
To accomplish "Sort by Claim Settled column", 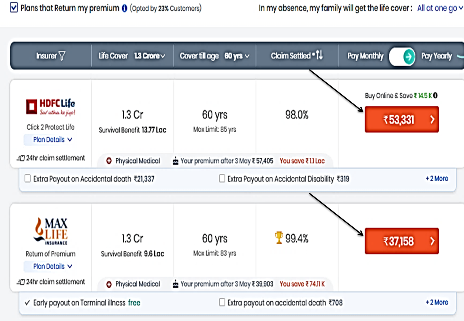I will point(297,56).
